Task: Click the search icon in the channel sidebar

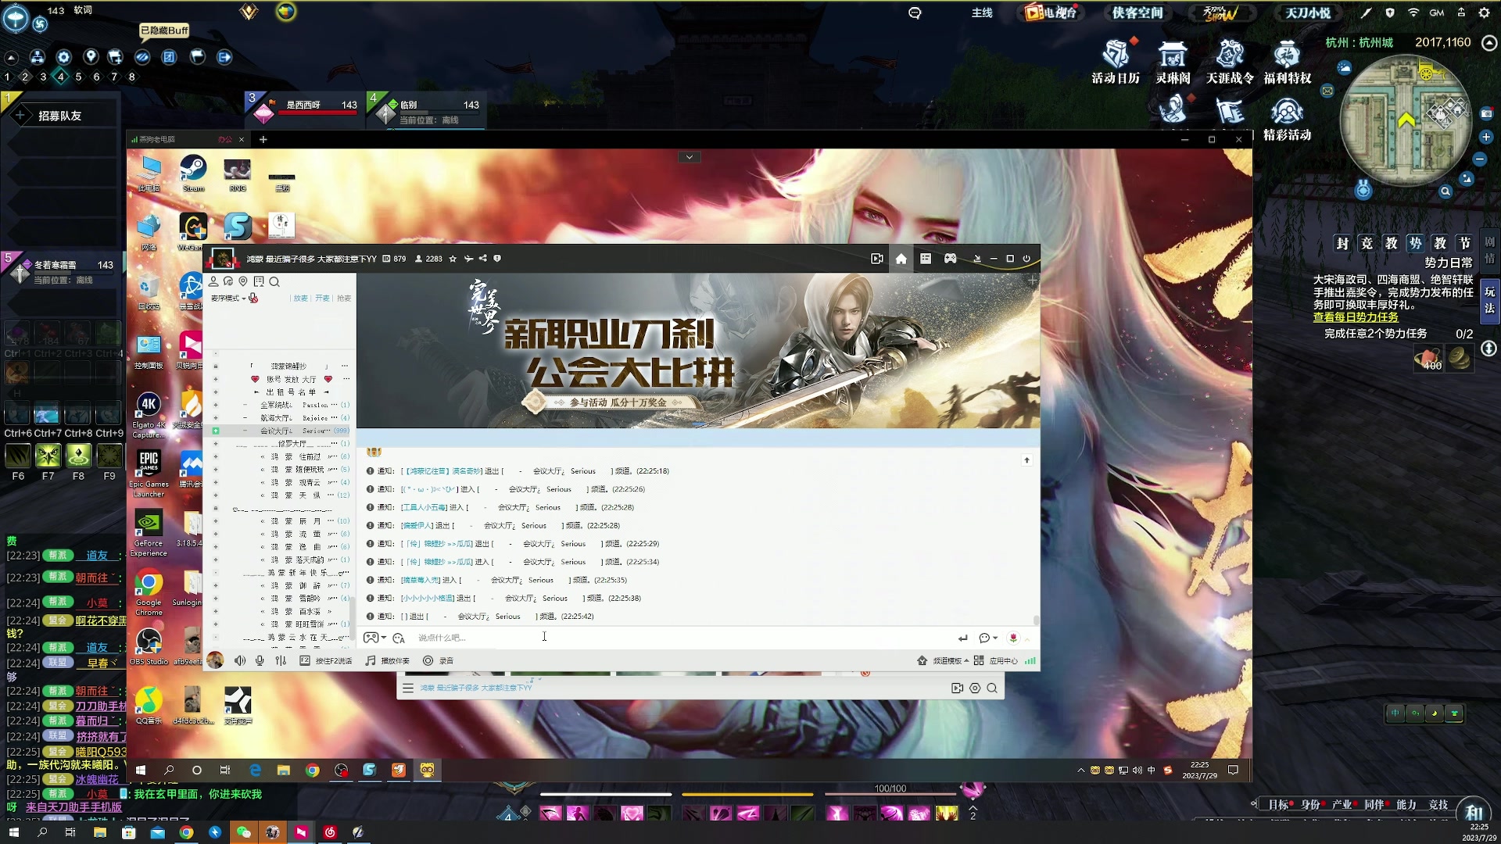Action: pyautogui.click(x=274, y=282)
